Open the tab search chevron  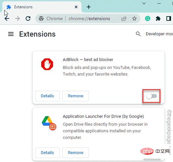[144, 3]
